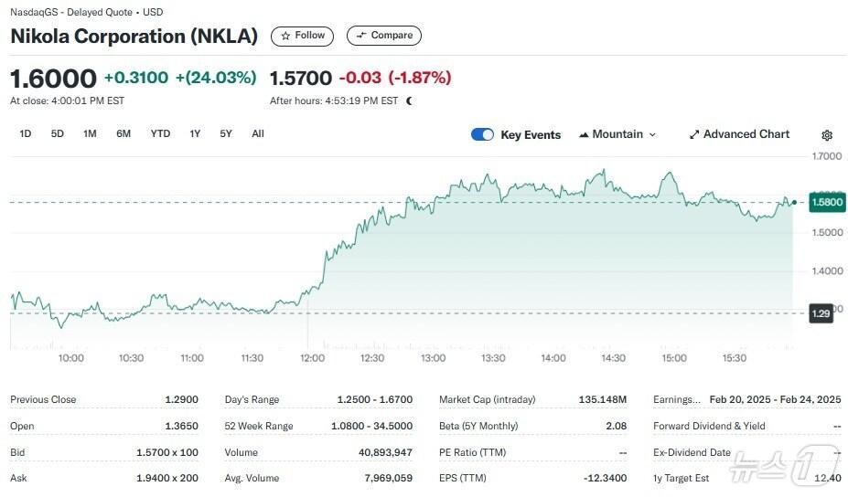The height and width of the screenshot is (497, 848).
Task: Select the 5D time range
Action: coord(58,133)
